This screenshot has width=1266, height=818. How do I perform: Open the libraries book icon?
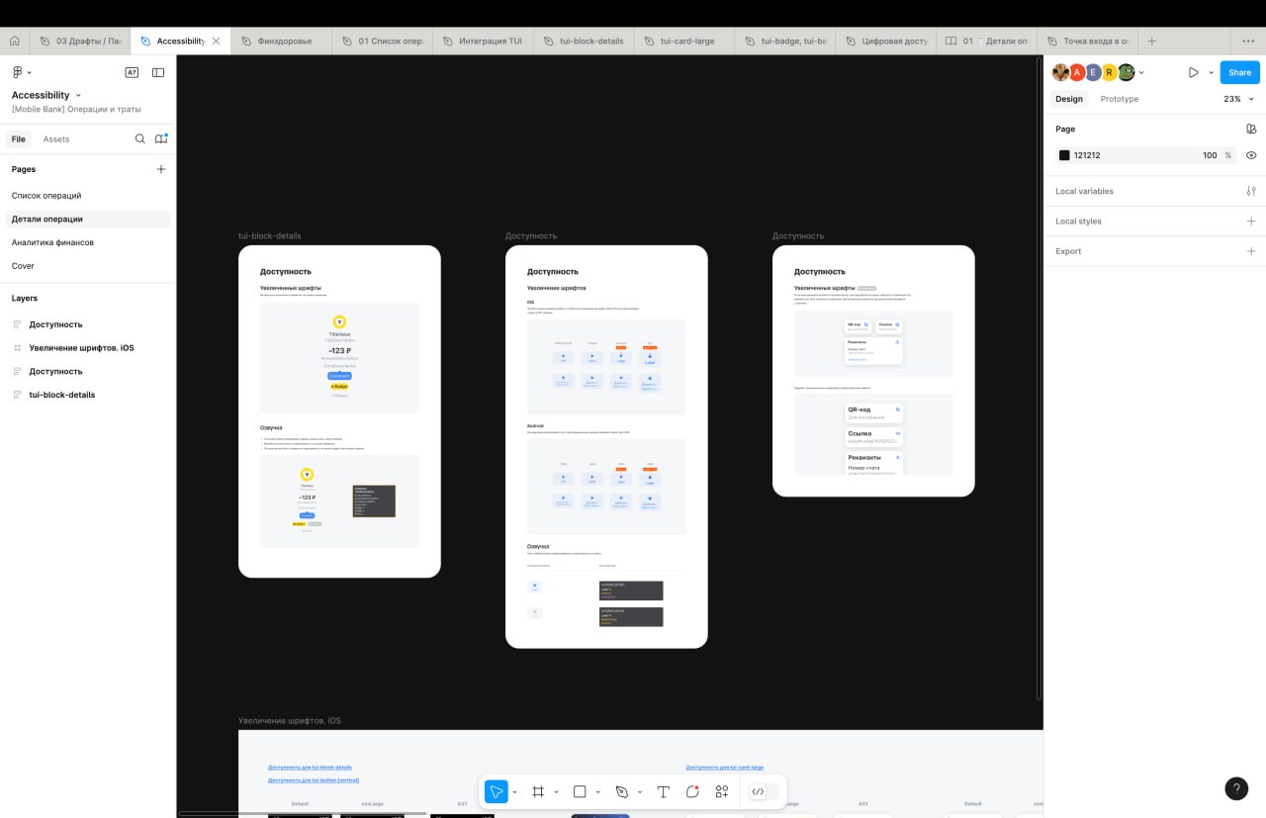coord(161,138)
